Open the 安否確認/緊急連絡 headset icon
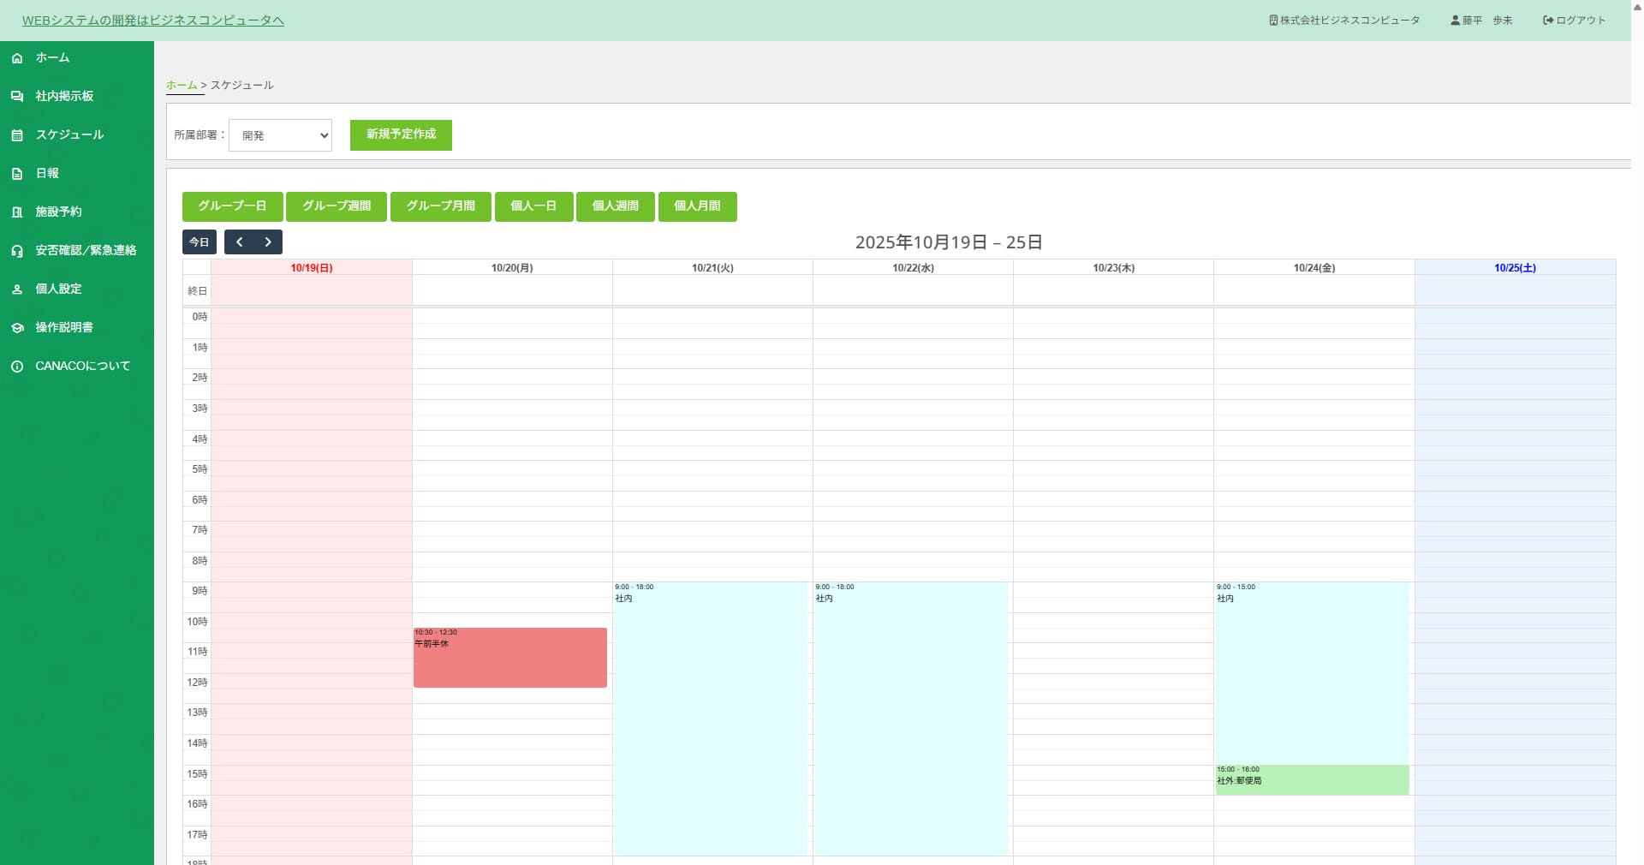1644x865 pixels. click(x=17, y=251)
